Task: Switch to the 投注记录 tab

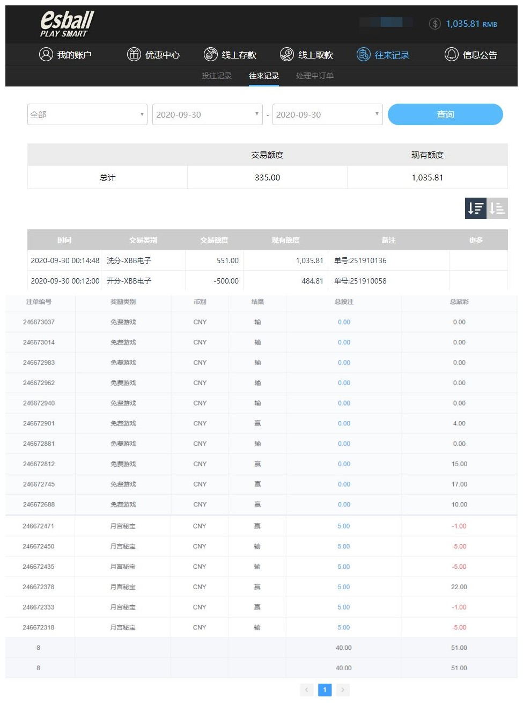Action: coord(217,76)
